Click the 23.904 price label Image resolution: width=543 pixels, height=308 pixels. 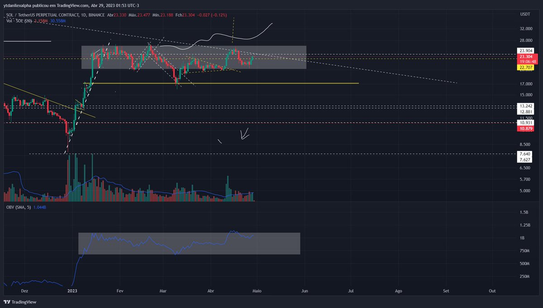pos(525,51)
